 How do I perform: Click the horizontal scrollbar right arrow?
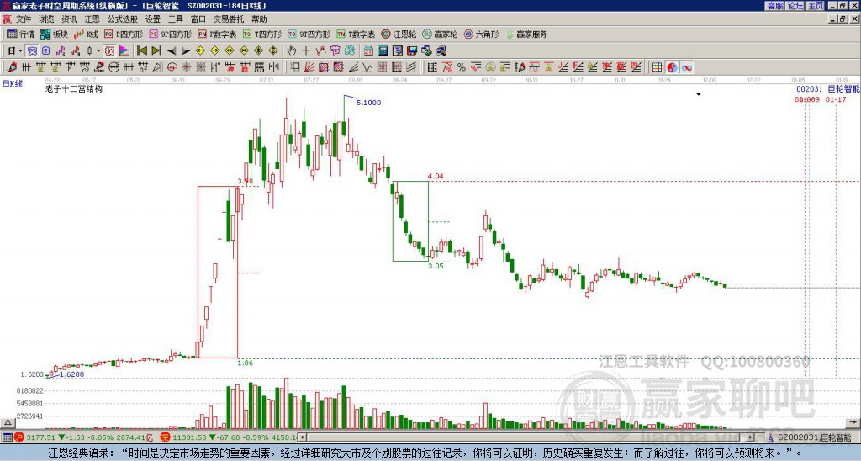point(751,437)
